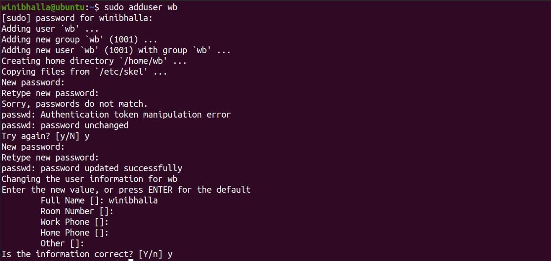The width and height of the screenshot is (551, 261).
Task: Click the Work Phone prompt field
Action: (x=74, y=222)
